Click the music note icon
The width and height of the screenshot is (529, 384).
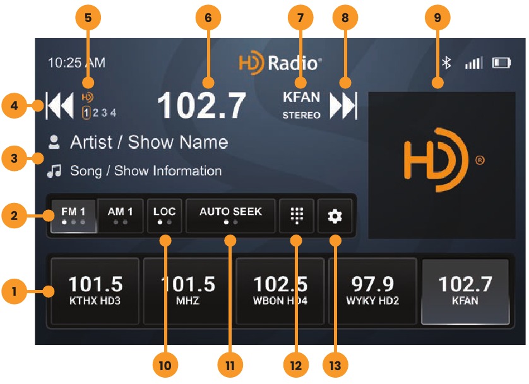(54, 171)
